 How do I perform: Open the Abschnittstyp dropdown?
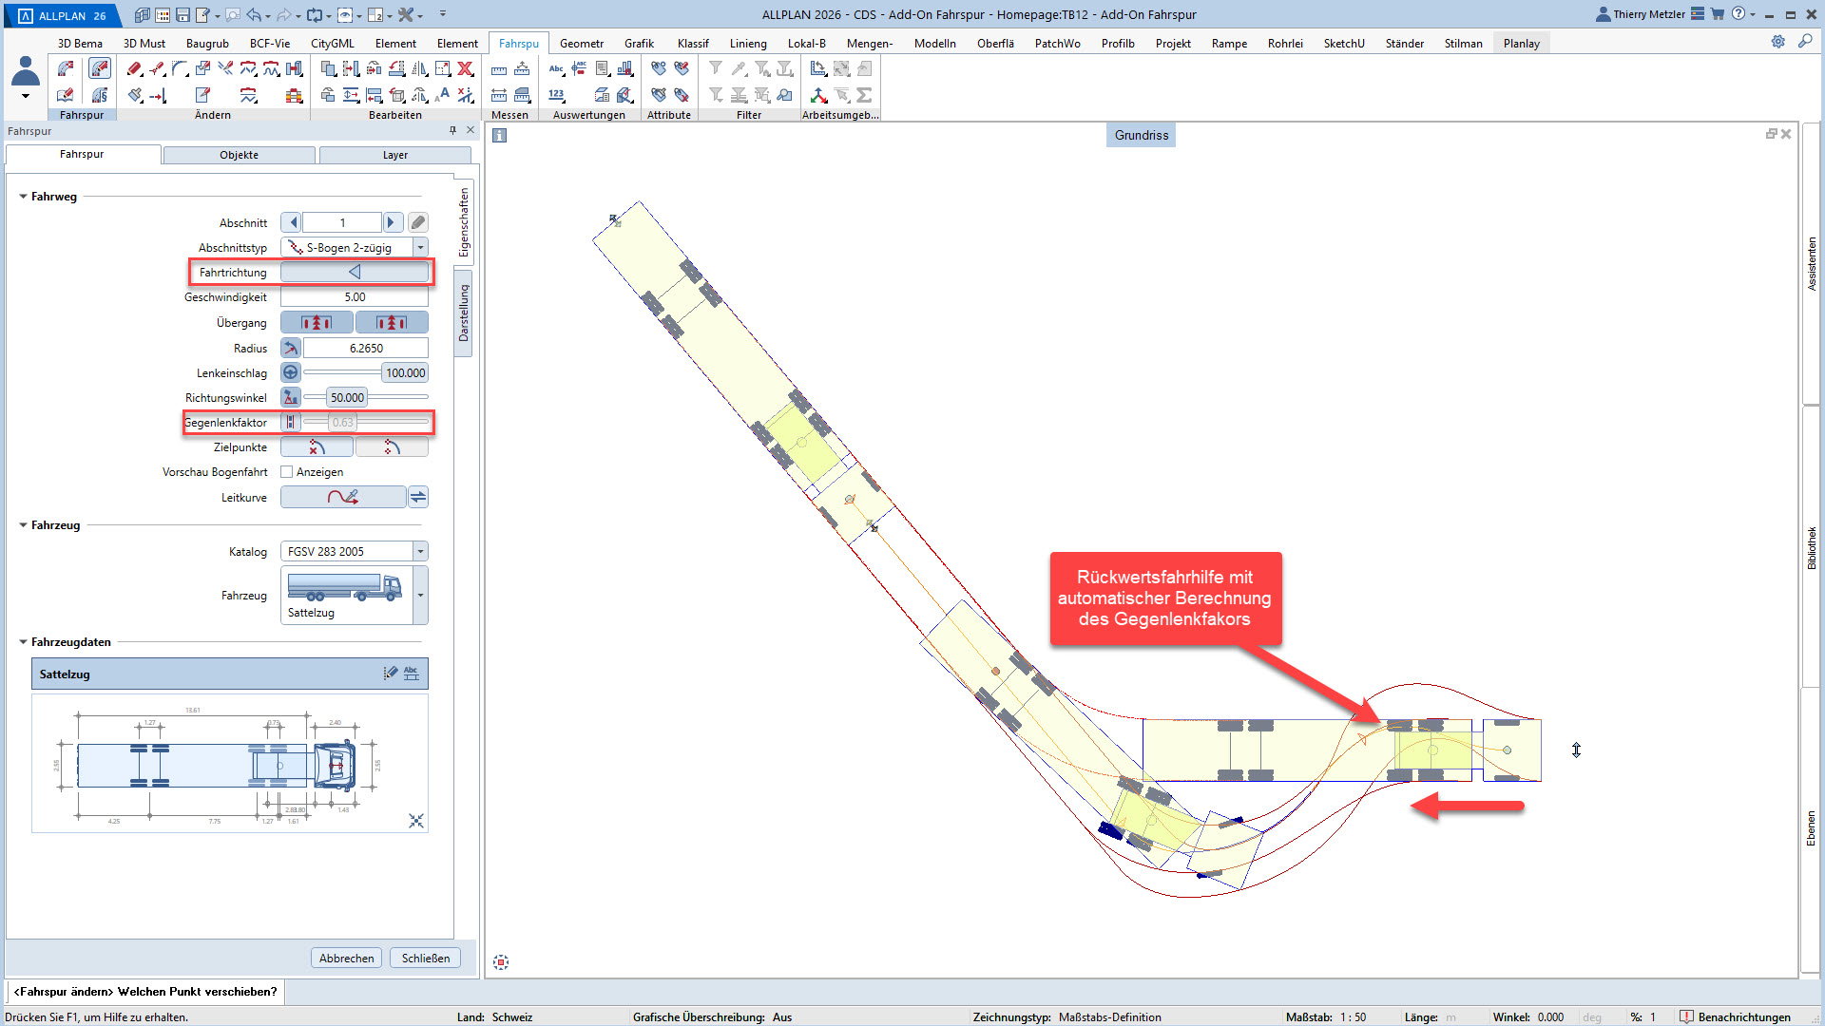(420, 248)
